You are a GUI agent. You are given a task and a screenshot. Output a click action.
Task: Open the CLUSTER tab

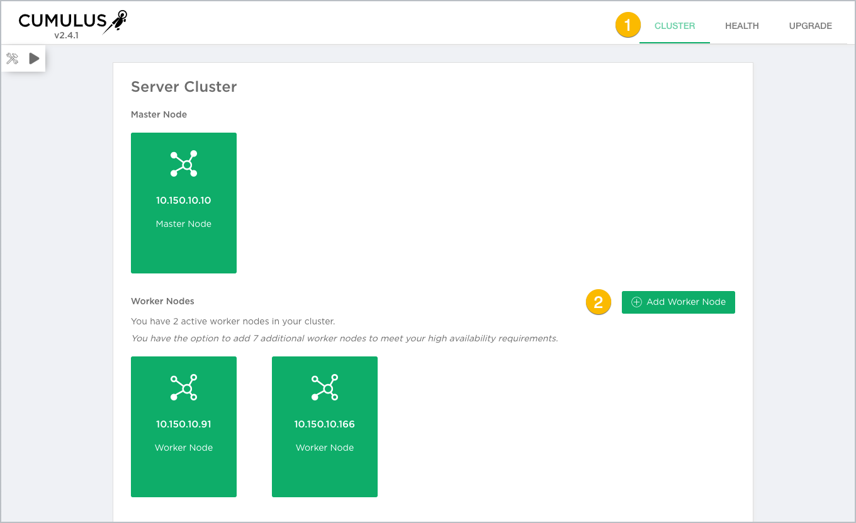[x=675, y=26]
